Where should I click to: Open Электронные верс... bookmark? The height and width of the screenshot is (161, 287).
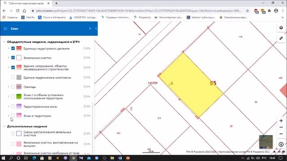pos(233,17)
